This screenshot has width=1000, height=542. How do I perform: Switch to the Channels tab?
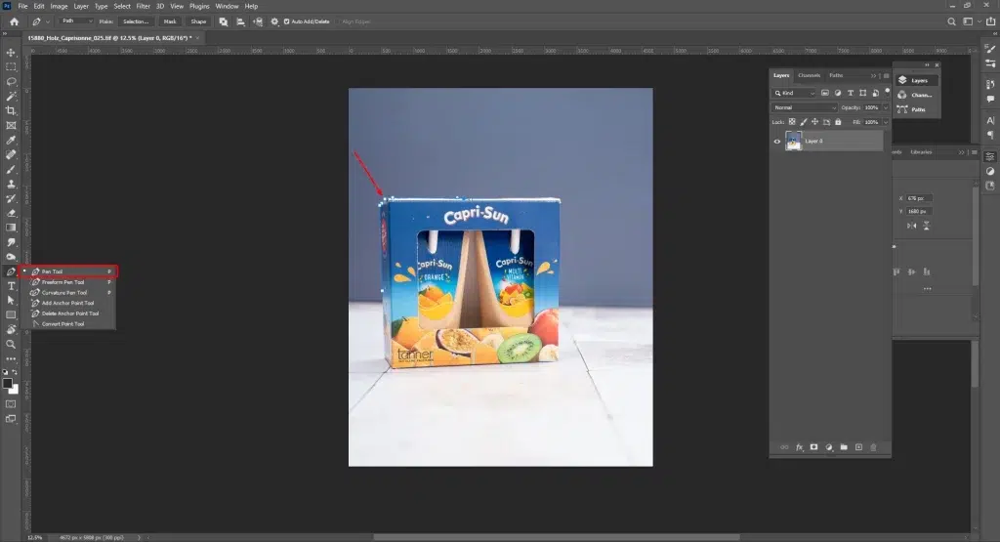coord(809,75)
